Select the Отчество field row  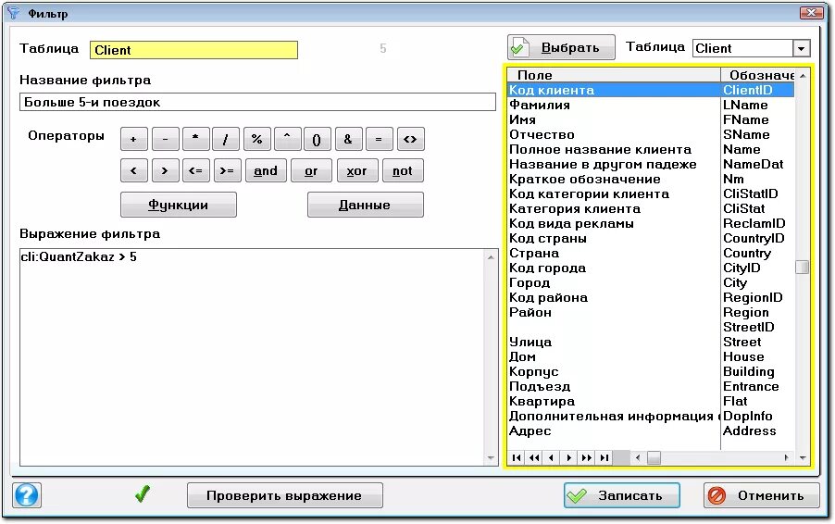[x=651, y=135]
